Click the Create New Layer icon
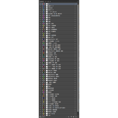The width and height of the screenshot is (118, 118). point(73,117)
